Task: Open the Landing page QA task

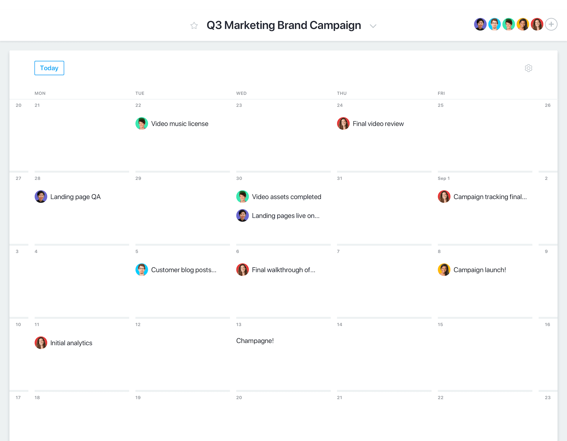Action: tap(75, 197)
